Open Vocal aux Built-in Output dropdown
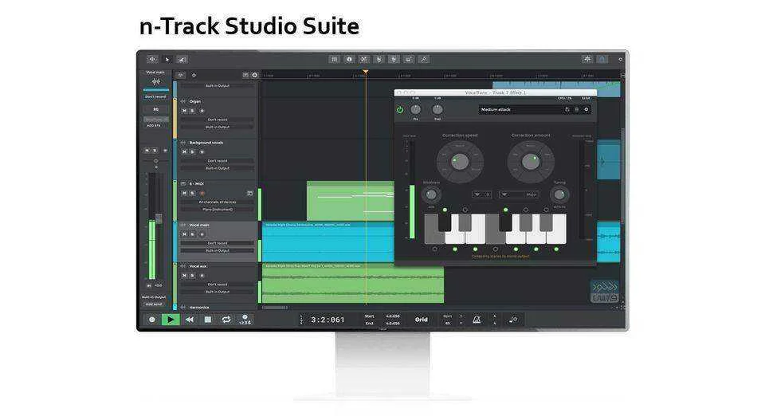 pyautogui.click(x=218, y=292)
